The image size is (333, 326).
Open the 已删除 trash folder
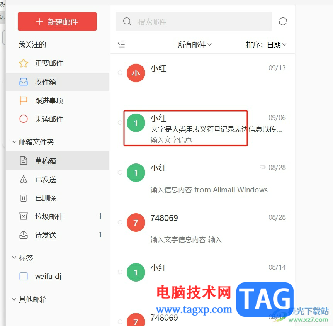(57, 198)
